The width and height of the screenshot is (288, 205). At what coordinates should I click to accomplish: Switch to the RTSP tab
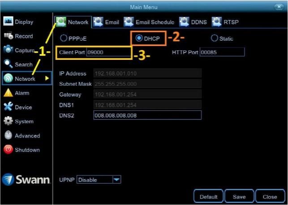tap(226, 22)
